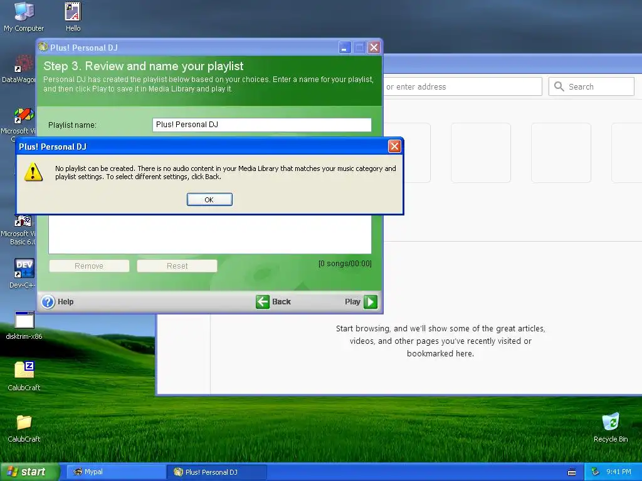
Task: Click the taskbar clock showing 9:41 PM
Action: [x=619, y=472]
